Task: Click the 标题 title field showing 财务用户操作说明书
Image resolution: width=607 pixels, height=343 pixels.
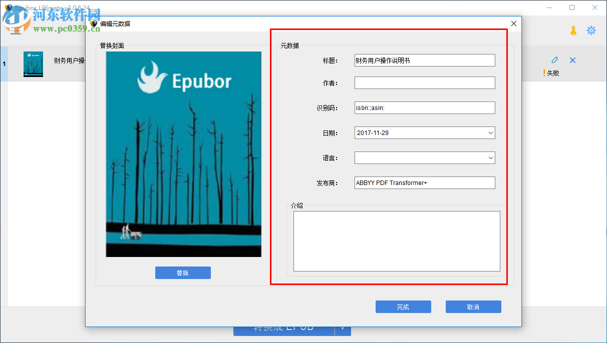Action: [x=424, y=60]
